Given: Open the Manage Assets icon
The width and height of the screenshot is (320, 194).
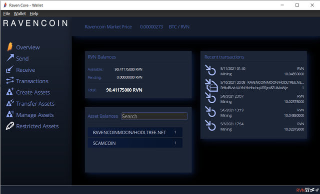Looking at the screenshot, I should click(10, 114).
